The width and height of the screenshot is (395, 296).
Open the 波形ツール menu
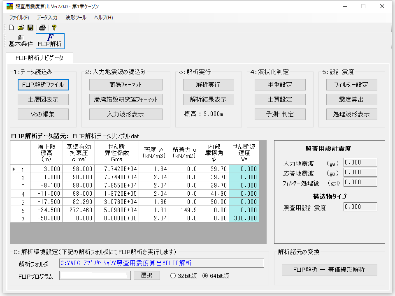pyautogui.click(x=76, y=18)
